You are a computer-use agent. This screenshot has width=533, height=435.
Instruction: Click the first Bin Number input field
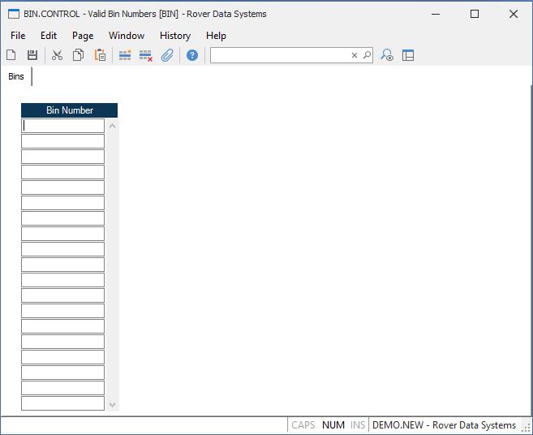(x=62, y=126)
